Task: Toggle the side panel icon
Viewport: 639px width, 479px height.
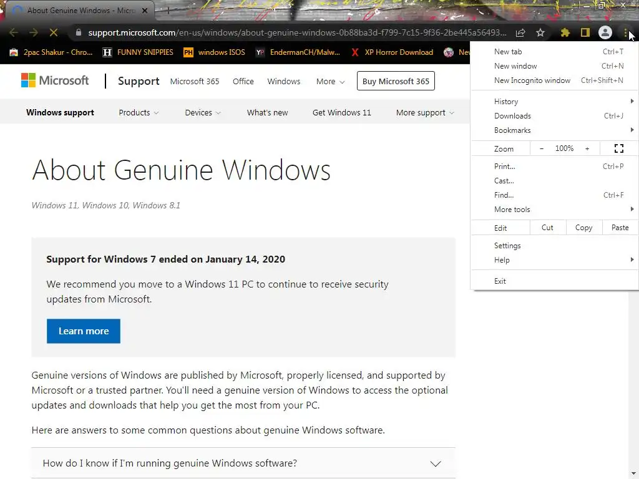Action: pos(585,32)
